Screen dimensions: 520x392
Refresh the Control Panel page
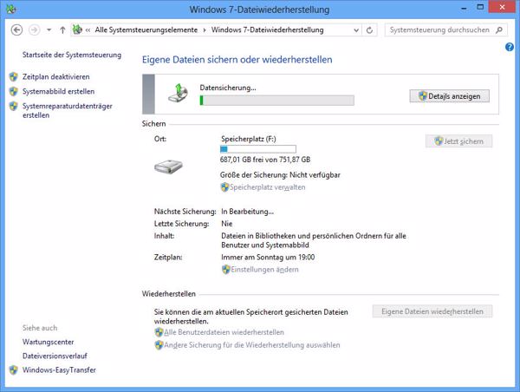pyautogui.click(x=369, y=30)
